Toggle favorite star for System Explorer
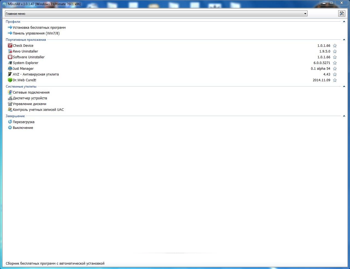Image resolution: width=350 pixels, height=269 pixels. [x=335, y=63]
